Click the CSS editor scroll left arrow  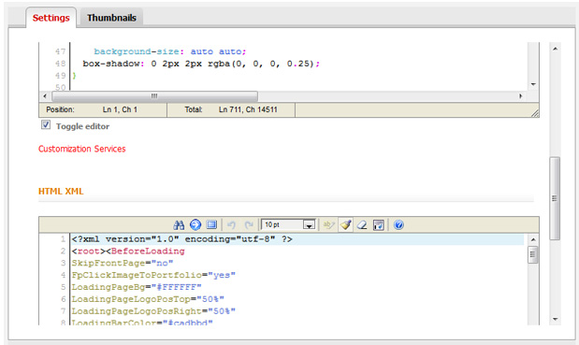pos(45,96)
